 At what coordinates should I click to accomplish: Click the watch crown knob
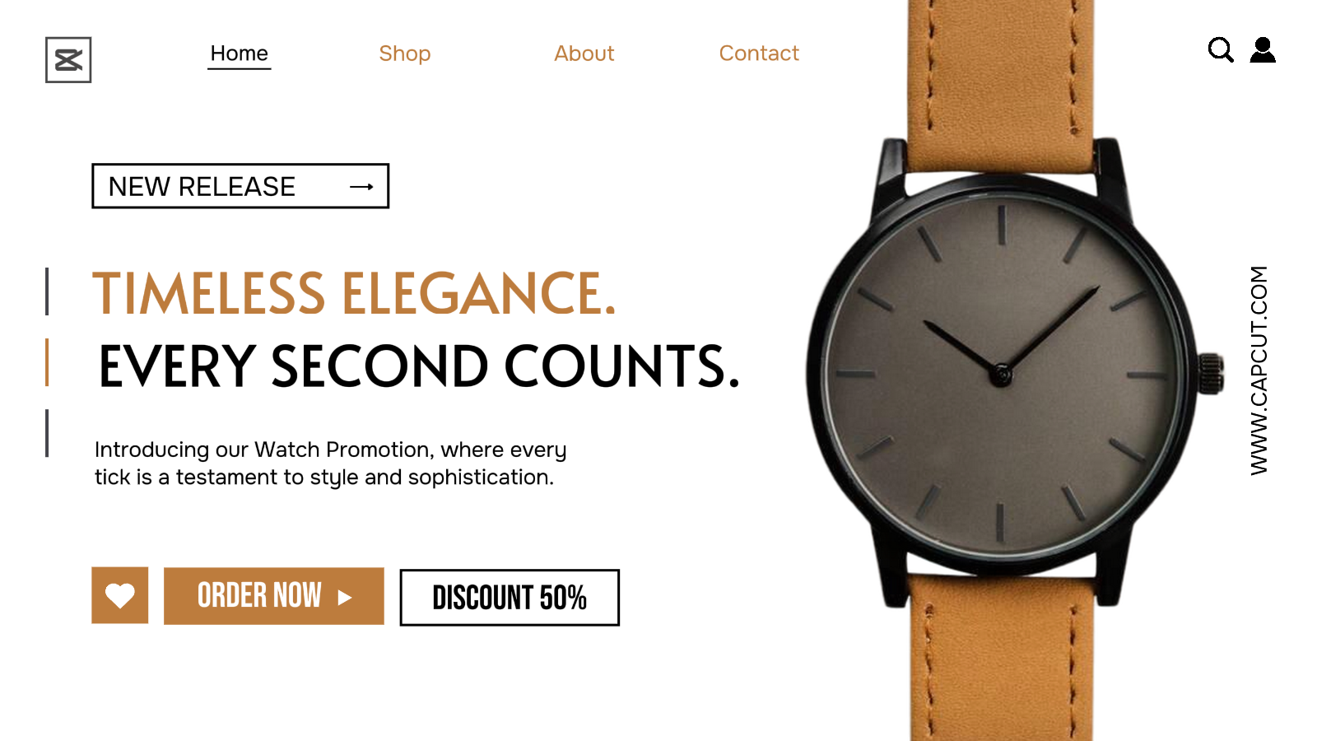1211,374
